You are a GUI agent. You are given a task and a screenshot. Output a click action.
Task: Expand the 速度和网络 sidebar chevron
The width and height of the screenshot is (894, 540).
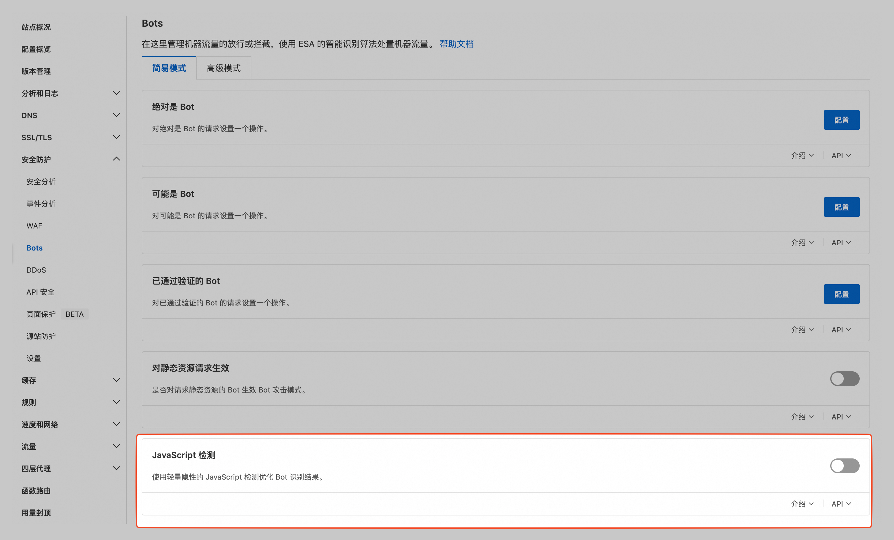coord(116,424)
